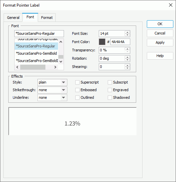The width and height of the screenshot is (176, 182).
Task: Click the OK button
Action: pyautogui.click(x=160, y=24)
